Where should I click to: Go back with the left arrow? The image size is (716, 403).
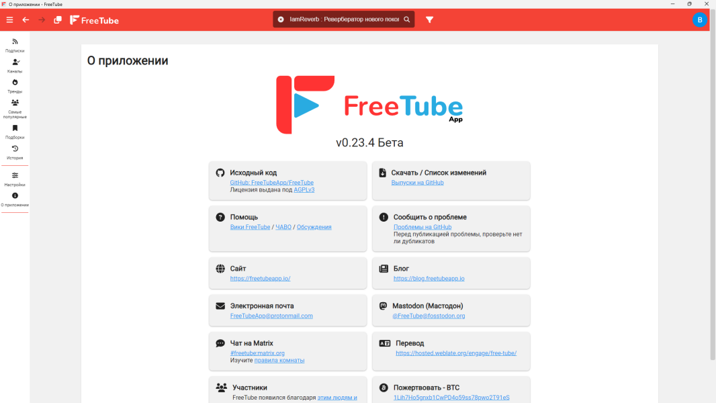(26, 20)
